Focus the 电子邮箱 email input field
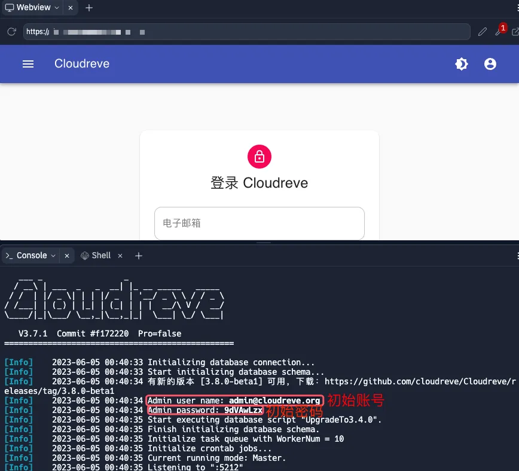 tap(259, 224)
